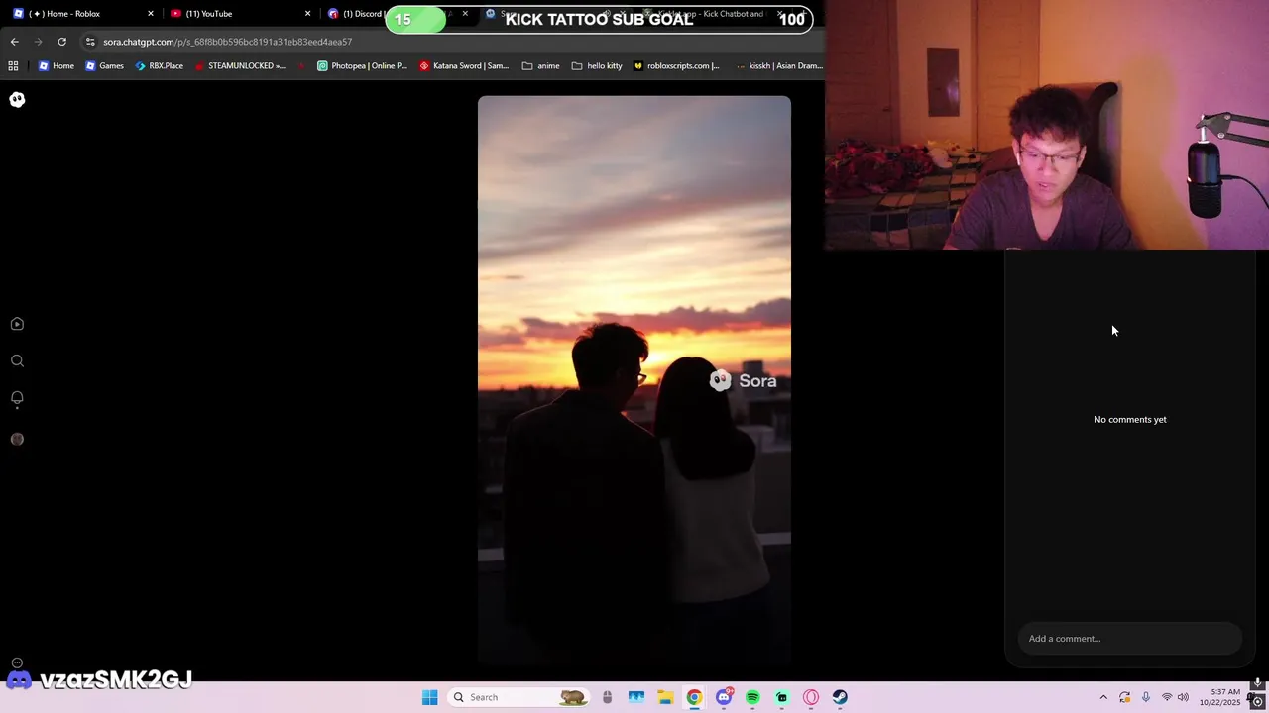Open Wi-Fi network settings in tray

click(x=1167, y=697)
